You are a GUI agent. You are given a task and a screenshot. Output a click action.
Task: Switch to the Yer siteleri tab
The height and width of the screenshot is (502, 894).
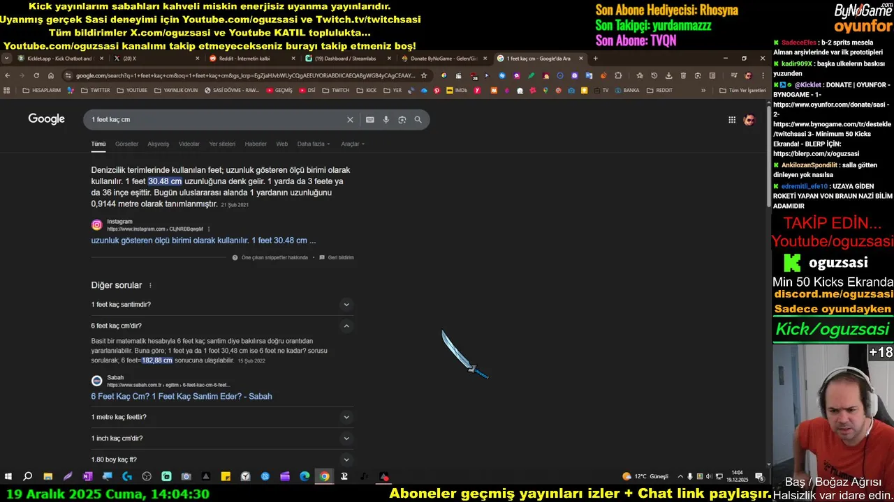pos(222,144)
